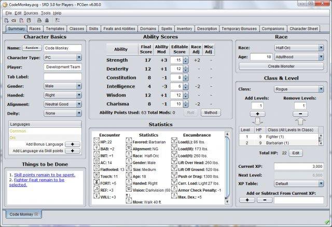Click the Open character folder toolbar icon

coord(13,20)
